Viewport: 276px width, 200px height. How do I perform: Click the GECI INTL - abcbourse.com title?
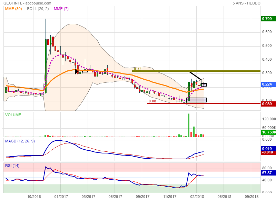pos(27,3)
